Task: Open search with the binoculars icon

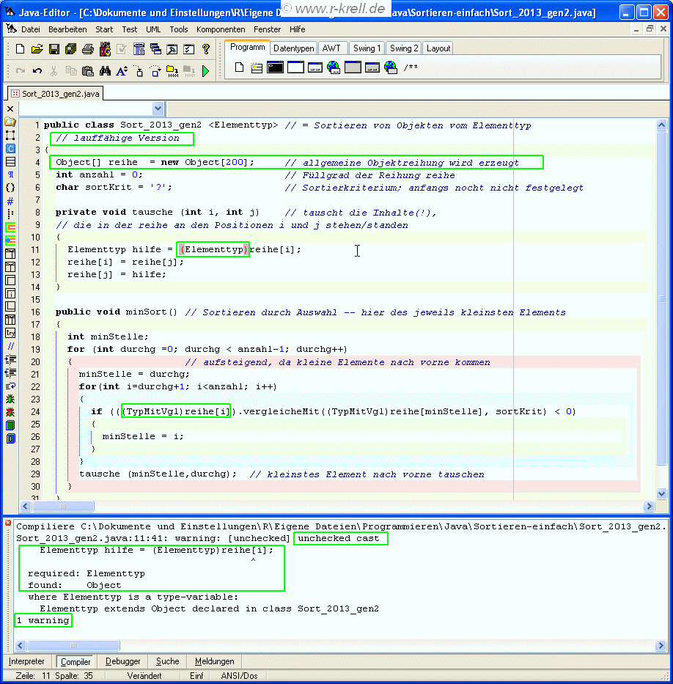Action: click(x=105, y=70)
